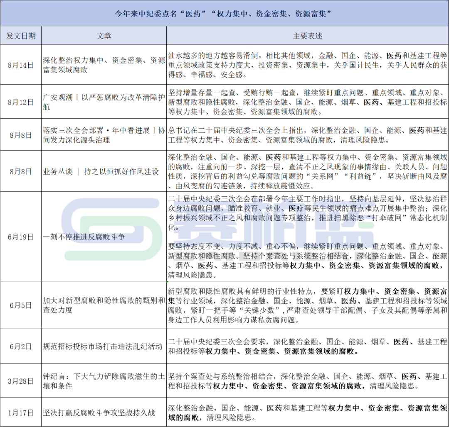Select article title 钟纪言：下大气力铲除腐败滋生
Viewport: 449px width, 427px height.
pyautogui.click(x=104, y=381)
